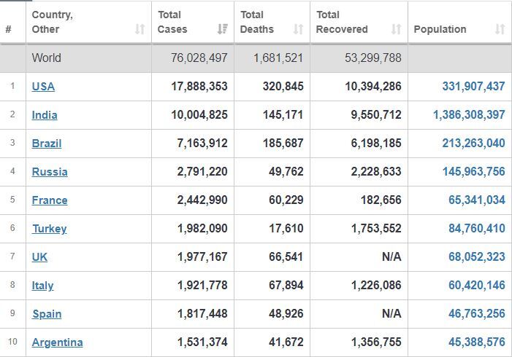Viewport: 512px width, 357px height.
Task: Open the India country link
Action: tap(45, 115)
